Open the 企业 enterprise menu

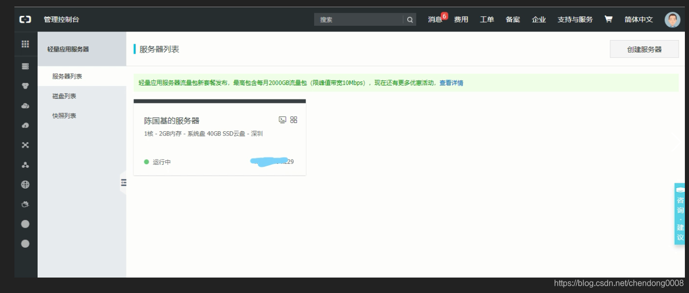click(x=539, y=20)
